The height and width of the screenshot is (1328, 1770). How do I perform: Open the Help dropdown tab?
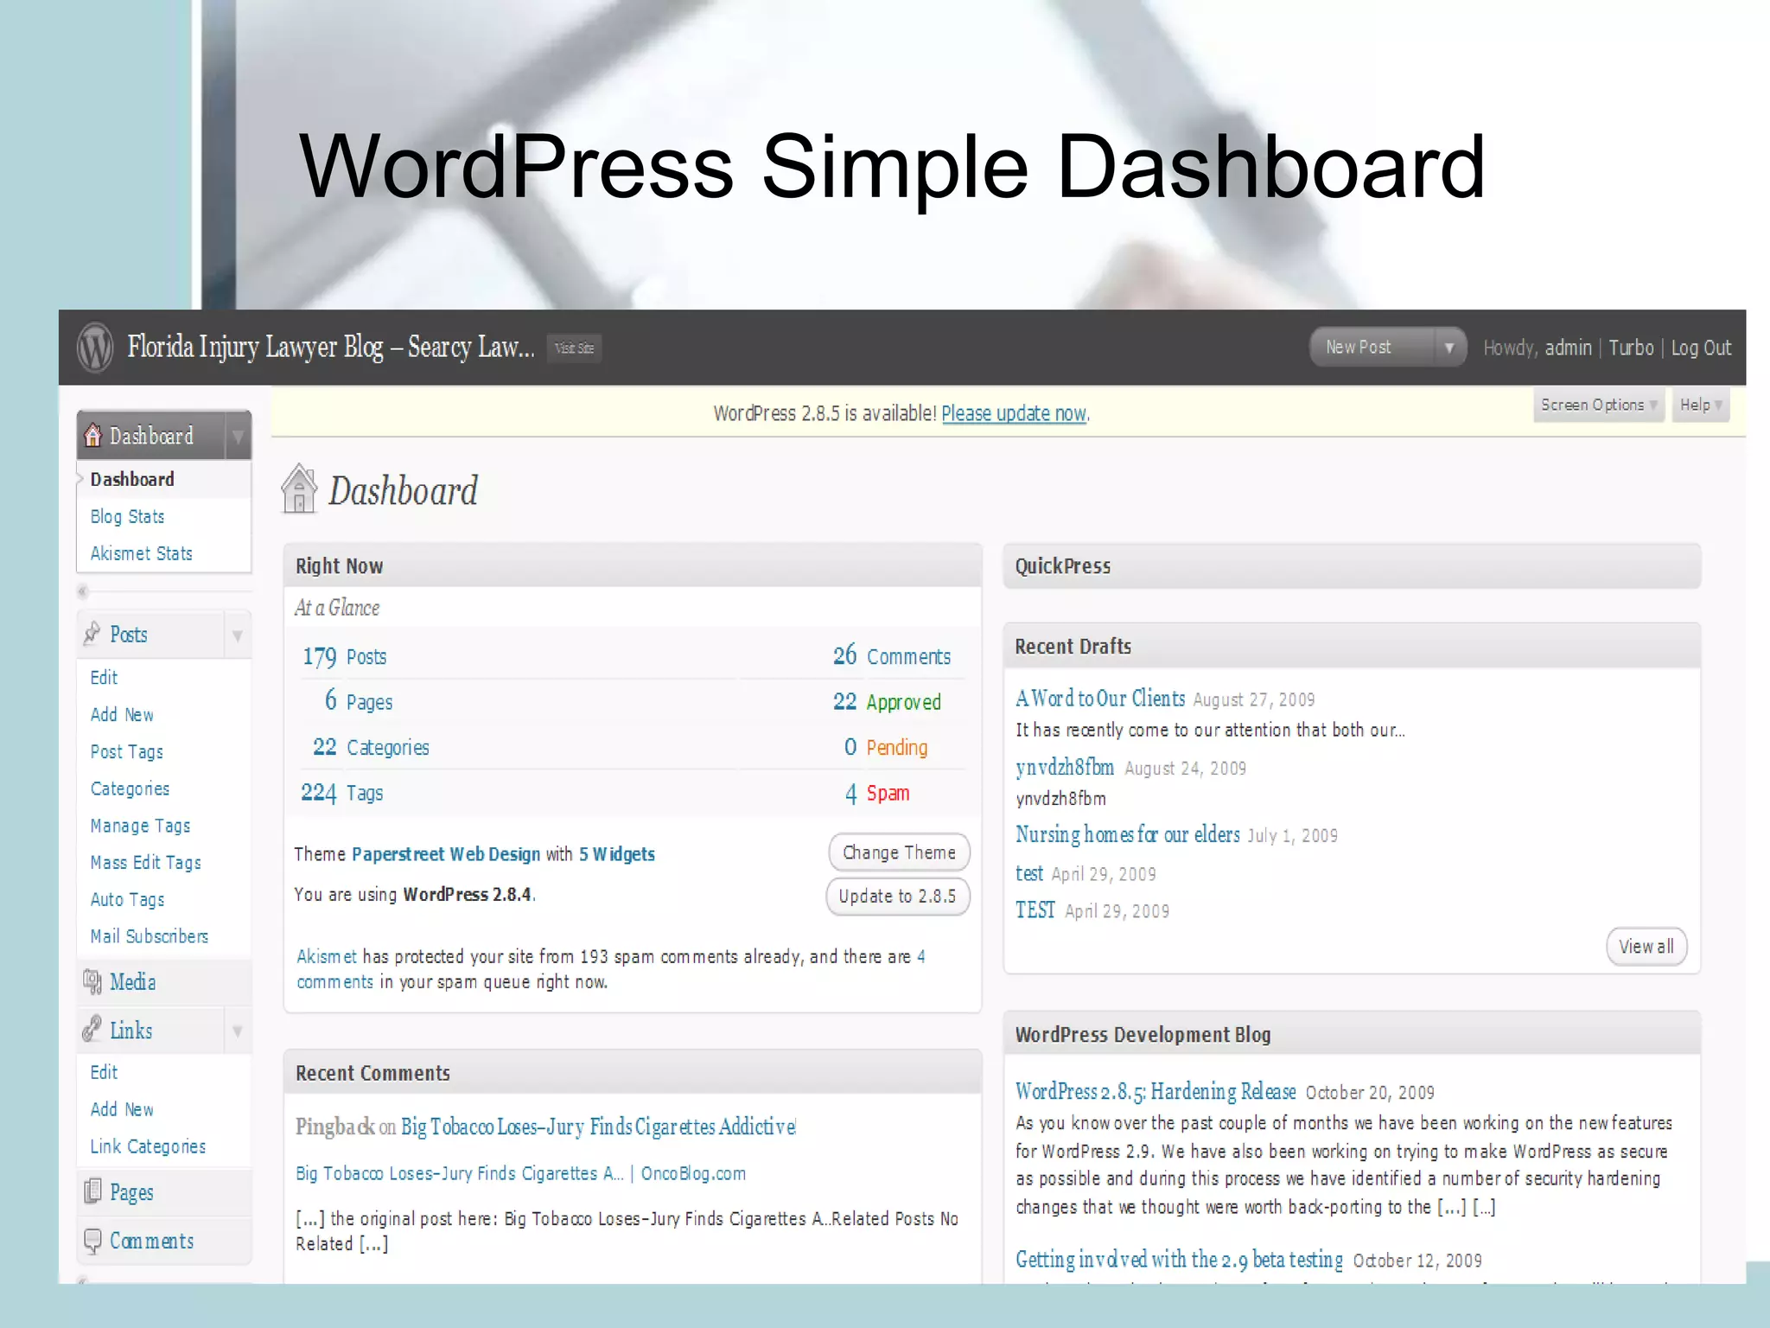coord(1701,405)
